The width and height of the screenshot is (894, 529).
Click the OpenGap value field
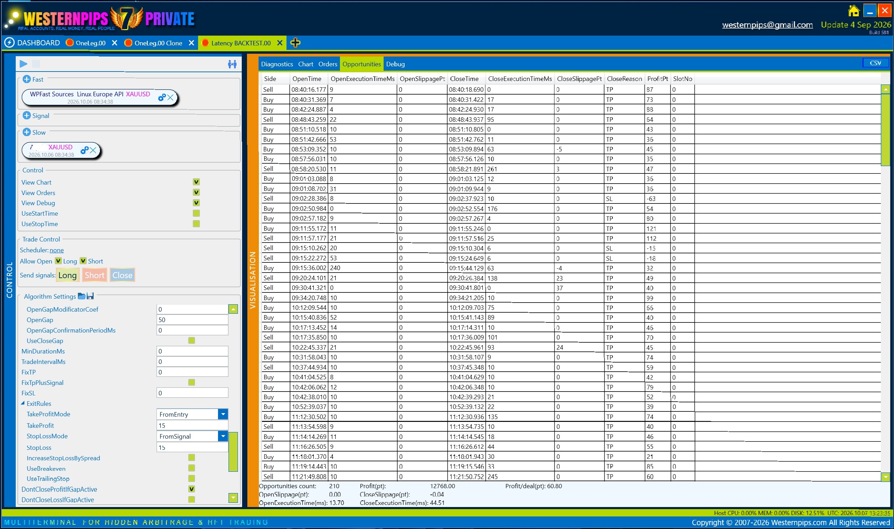192,319
